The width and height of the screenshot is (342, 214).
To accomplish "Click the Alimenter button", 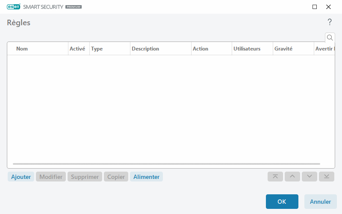I will (x=146, y=177).
